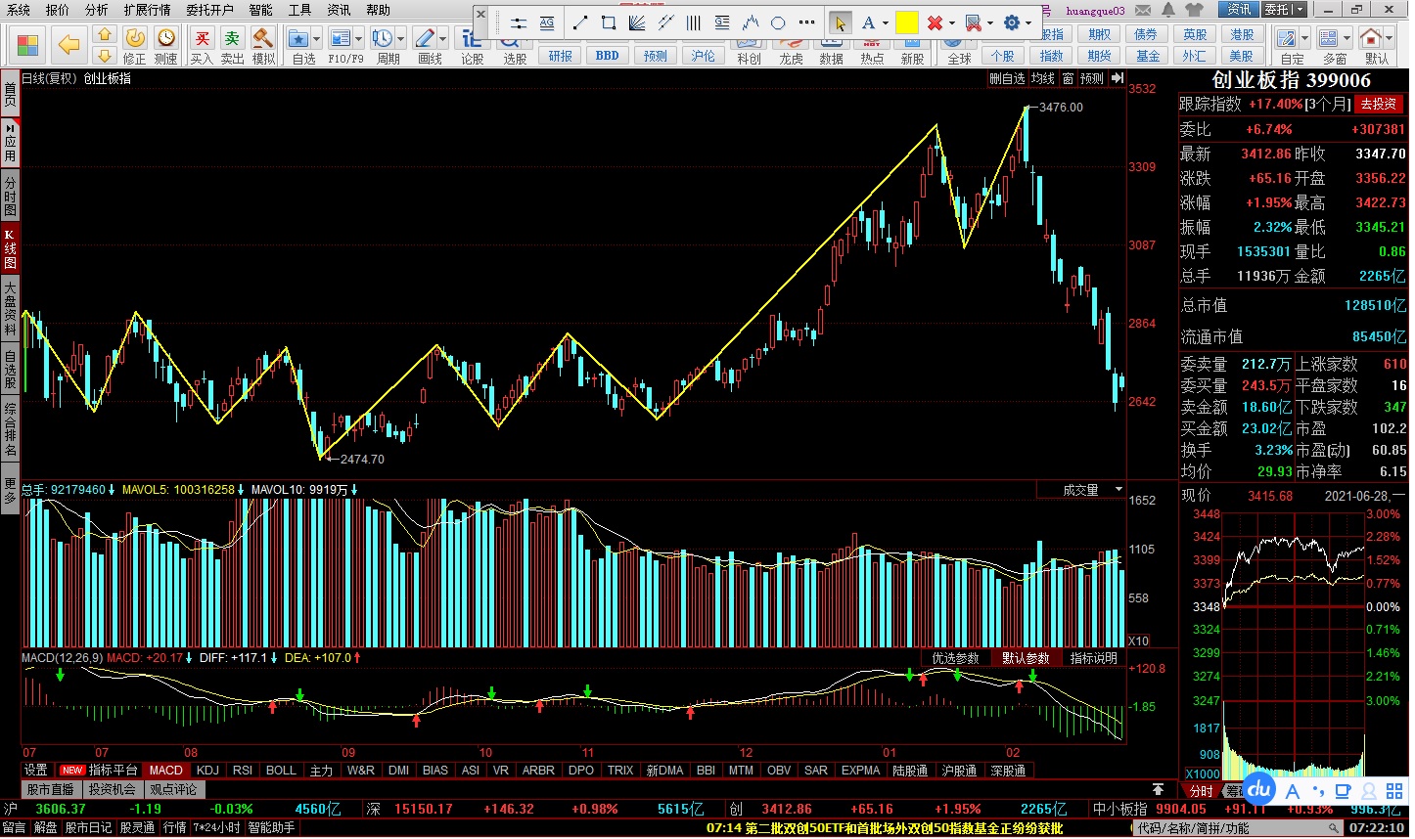This screenshot has width=1415, height=839.
Task: Click the 去投资 button
Action: coord(1378,104)
